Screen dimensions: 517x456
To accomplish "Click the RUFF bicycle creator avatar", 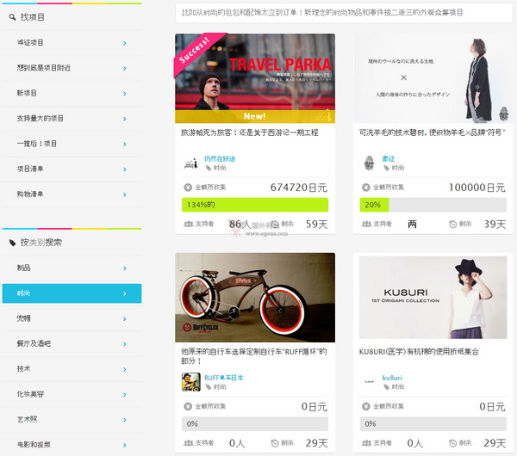I will 191,382.
